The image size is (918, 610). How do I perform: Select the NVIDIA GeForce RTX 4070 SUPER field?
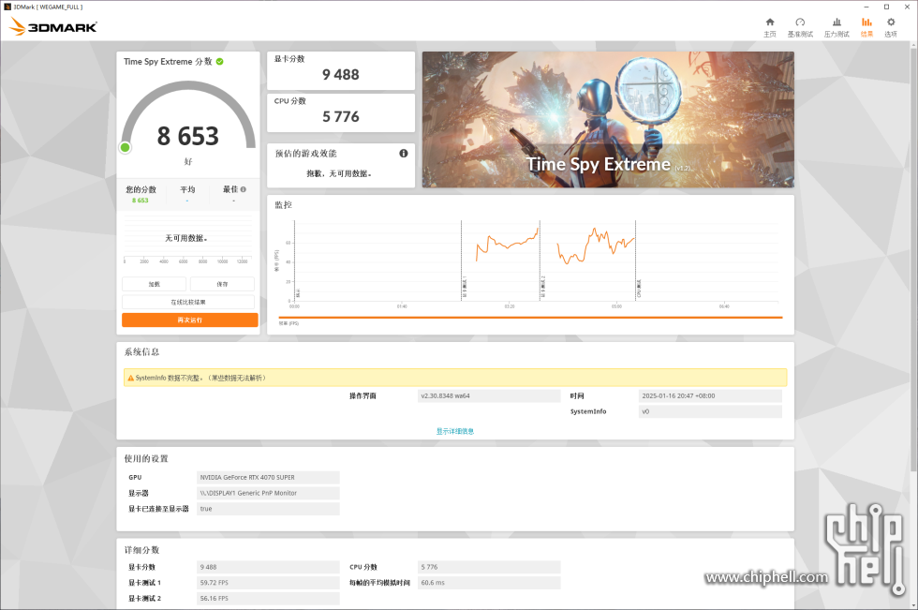pos(268,477)
